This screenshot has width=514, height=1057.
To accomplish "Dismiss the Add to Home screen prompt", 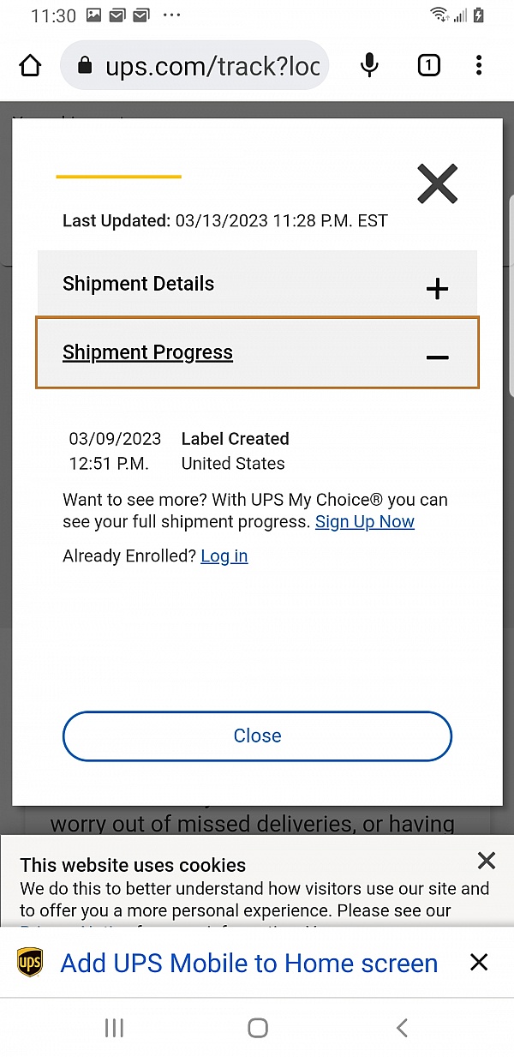I will pos(479,963).
